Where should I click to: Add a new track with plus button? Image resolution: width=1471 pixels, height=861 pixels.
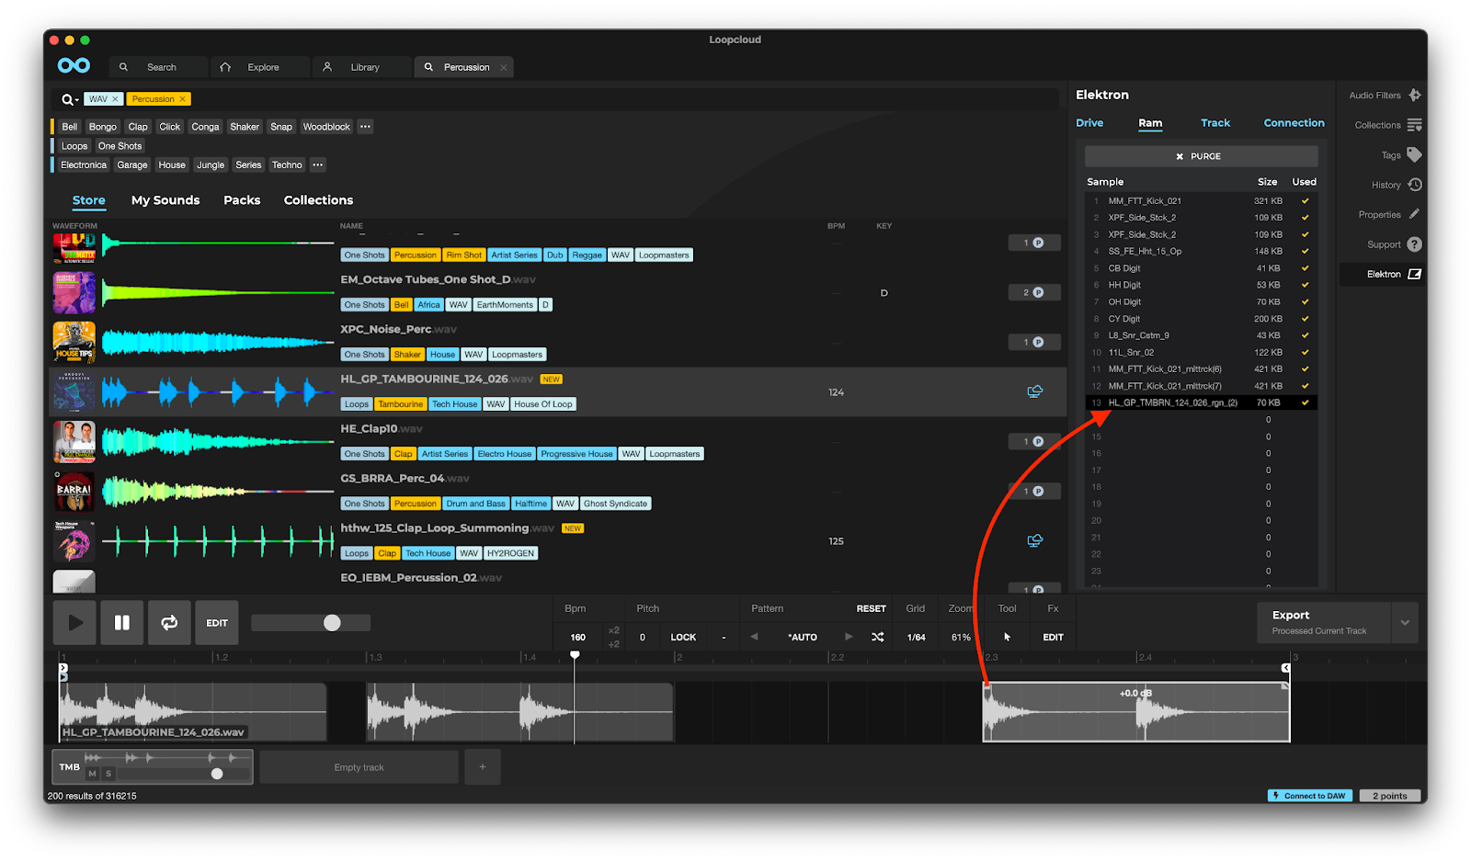tap(483, 767)
